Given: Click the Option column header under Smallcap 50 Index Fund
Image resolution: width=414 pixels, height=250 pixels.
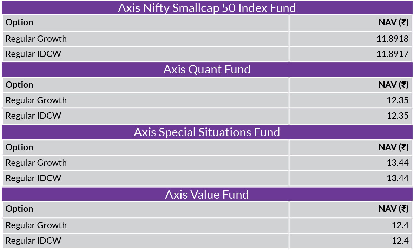Looking at the screenshot, I should (x=19, y=22).
